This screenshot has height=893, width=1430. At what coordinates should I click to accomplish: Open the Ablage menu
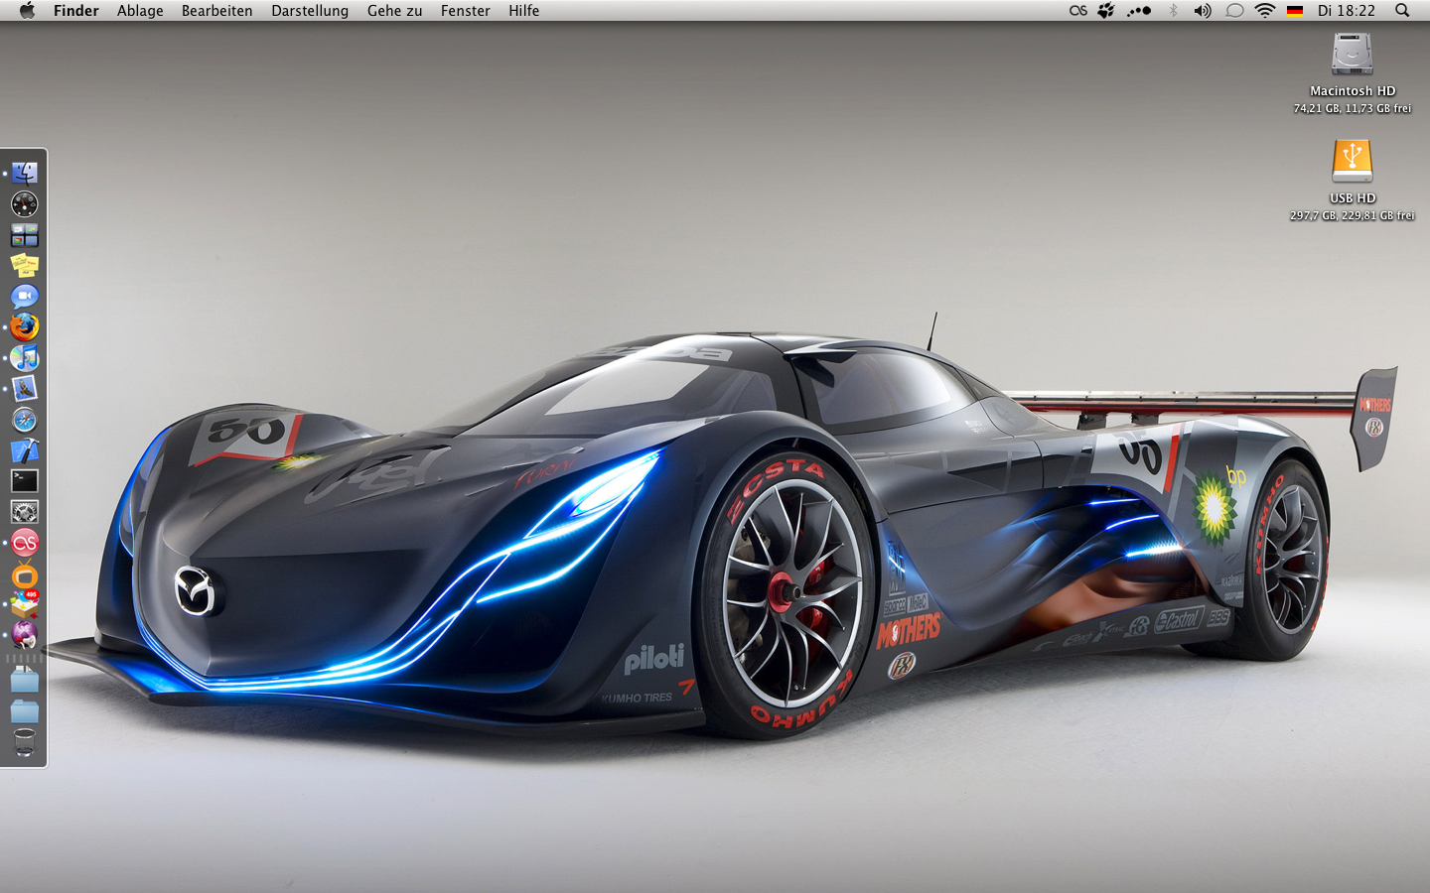[x=140, y=11]
